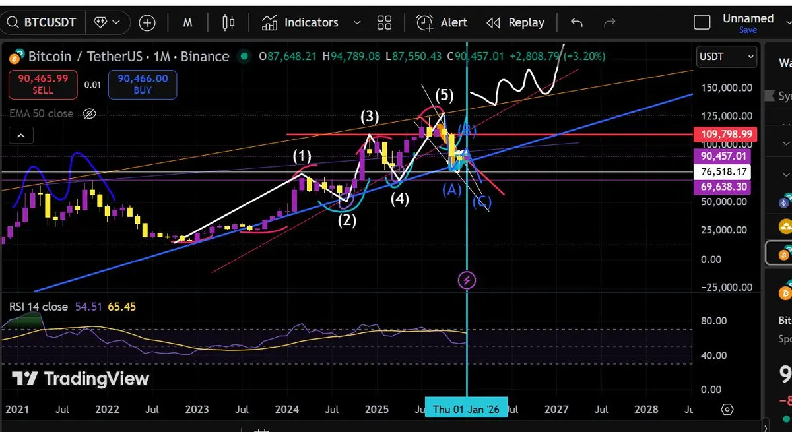
Task: Start bar Replay mode
Action: click(515, 23)
